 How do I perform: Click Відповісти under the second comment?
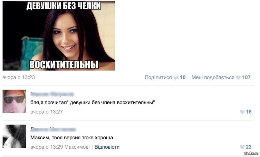pos(107,147)
